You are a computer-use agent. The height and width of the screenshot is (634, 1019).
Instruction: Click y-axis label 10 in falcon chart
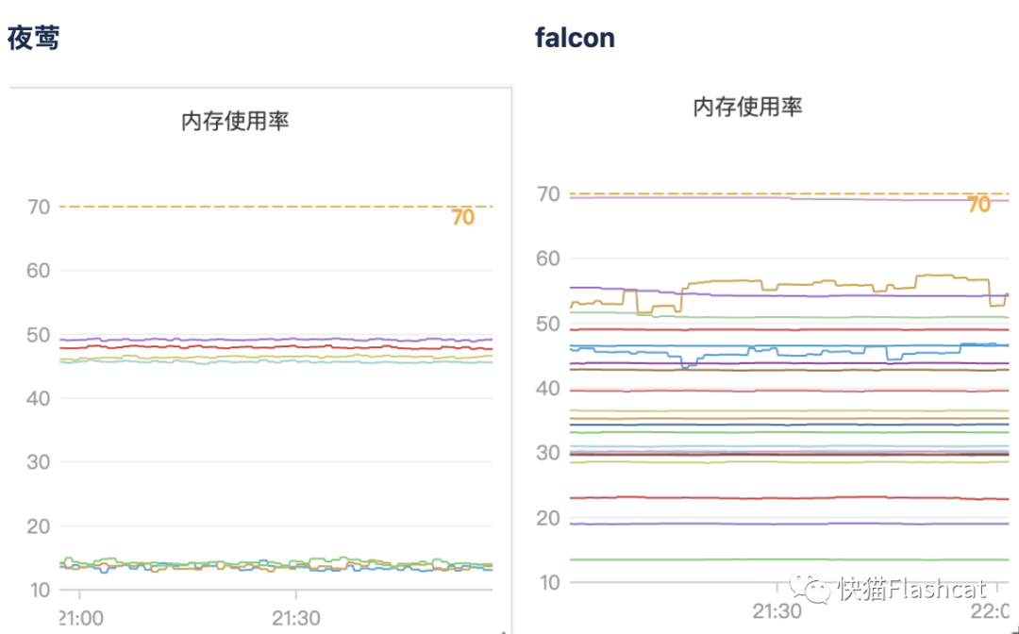[x=547, y=582]
